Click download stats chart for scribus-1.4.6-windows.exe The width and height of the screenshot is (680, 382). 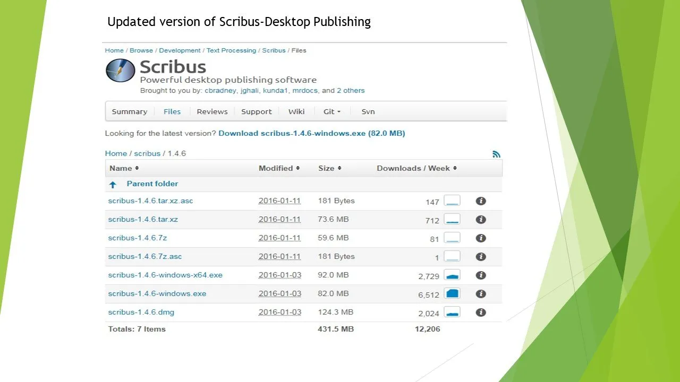tap(452, 293)
